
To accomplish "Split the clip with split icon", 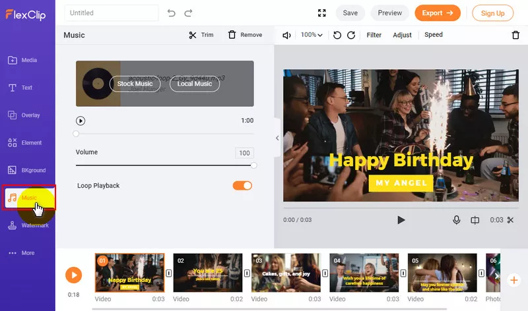I will click(475, 220).
